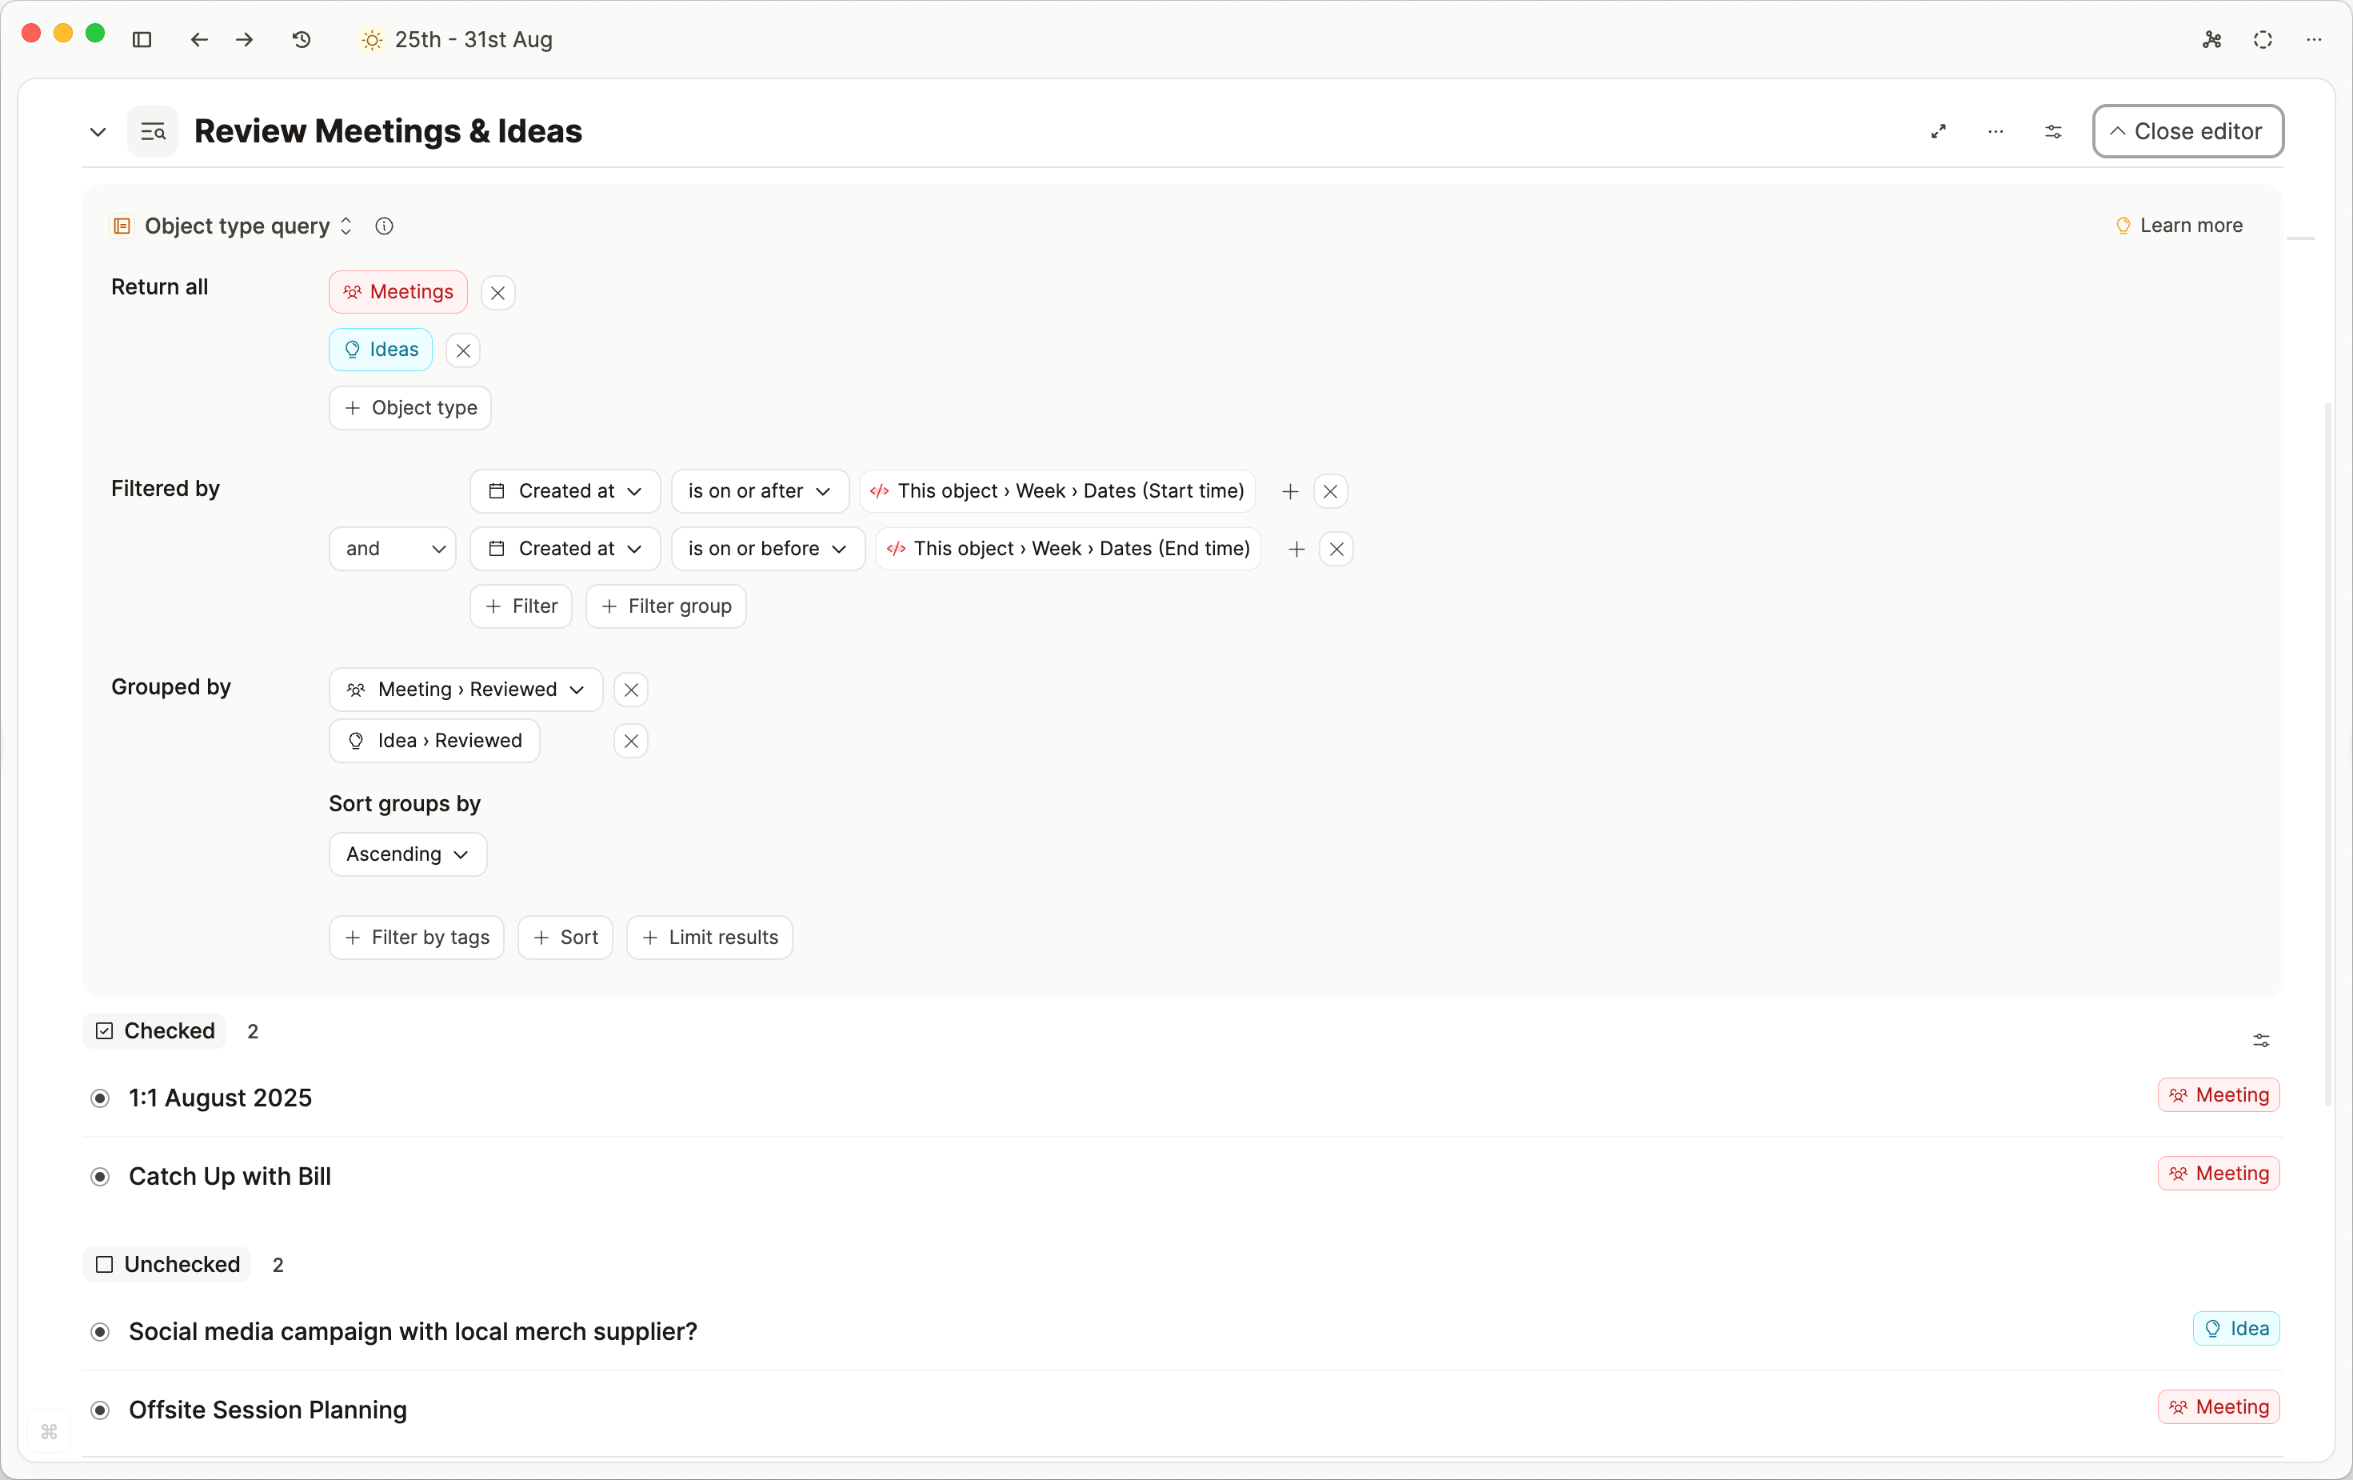This screenshot has height=1480, width=2353.
Task: Click the forward navigation arrow
Action: pyautogui.click(x=244, y=40)
